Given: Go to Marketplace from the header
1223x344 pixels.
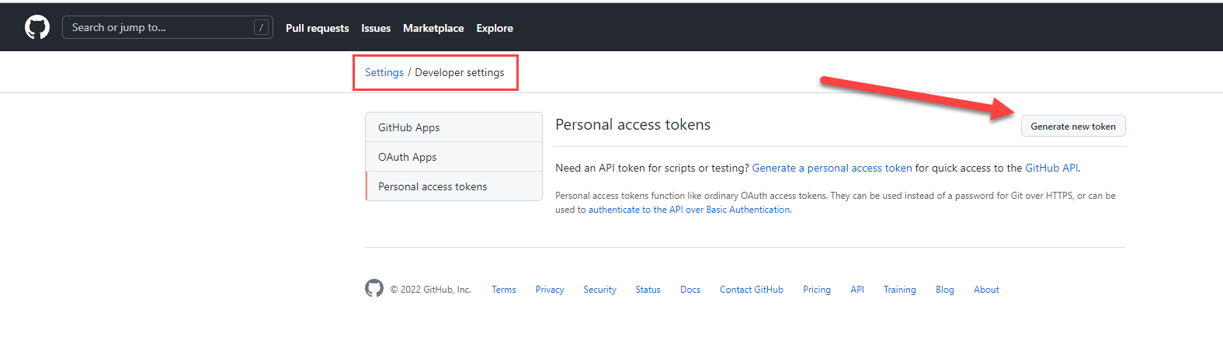Looking at the screenshot, I should coord(433,28).
